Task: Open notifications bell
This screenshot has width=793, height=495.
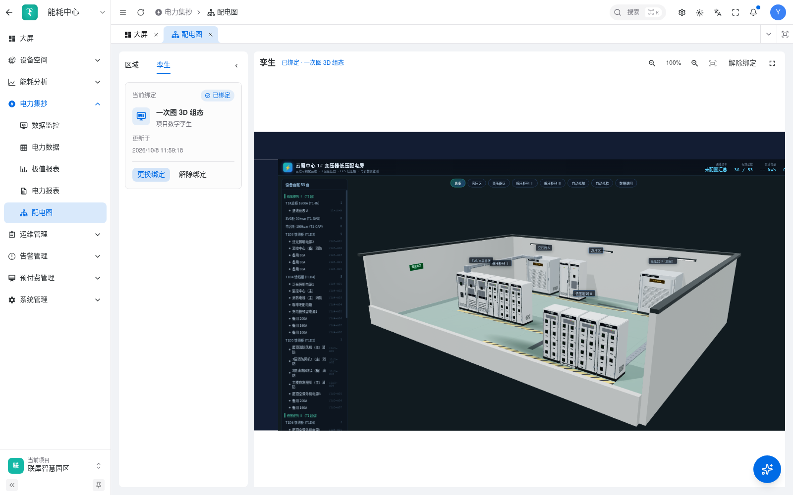Action: click(x=753, y=12)
